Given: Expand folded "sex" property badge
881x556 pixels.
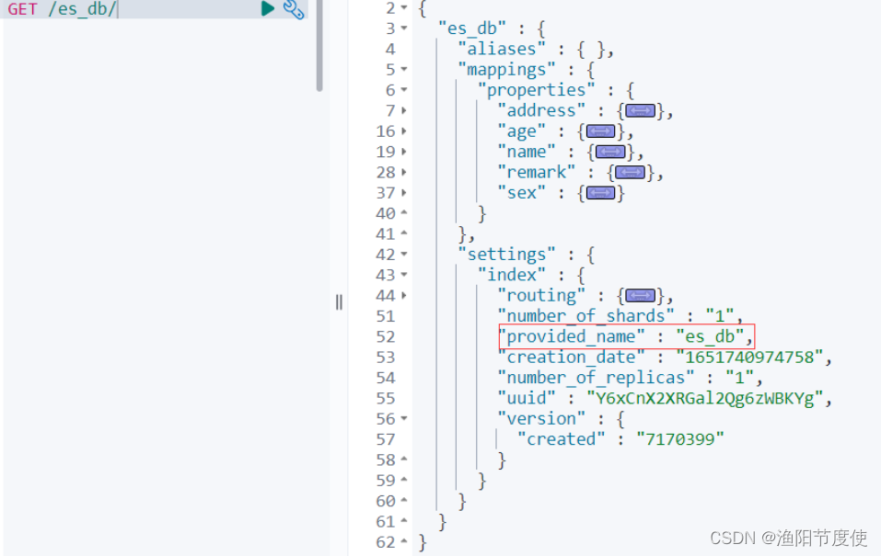Looking at the screenshot, I should pos(600,193).
